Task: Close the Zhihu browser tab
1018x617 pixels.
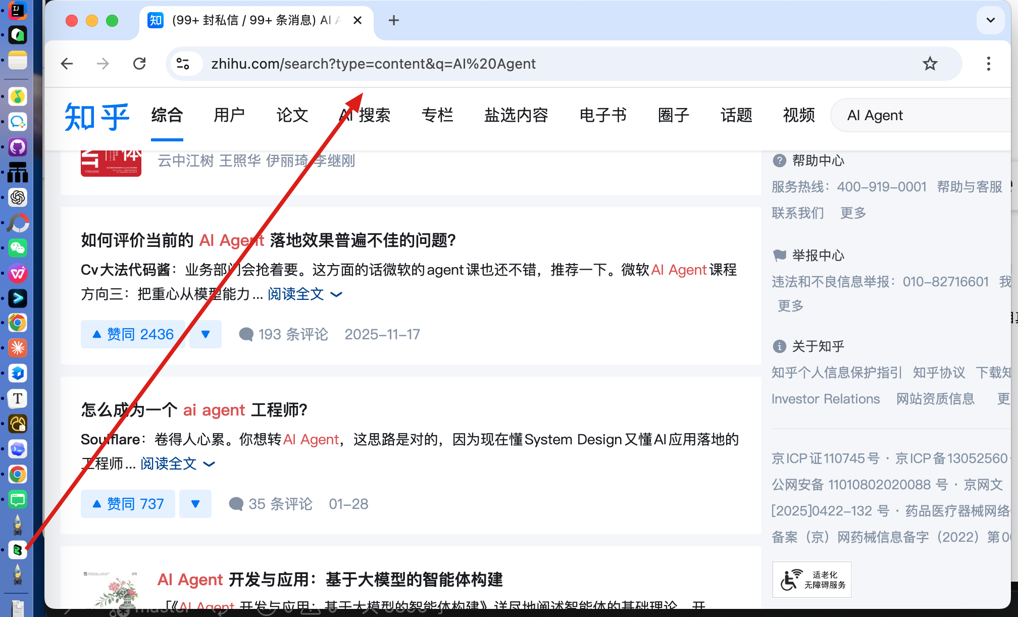Action: [x=358, y=20]
